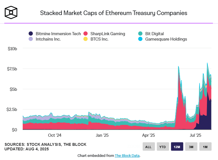Hide the SharpLink Gaming series label
Screen dimensions: 218x160
[x=107, y=34]
